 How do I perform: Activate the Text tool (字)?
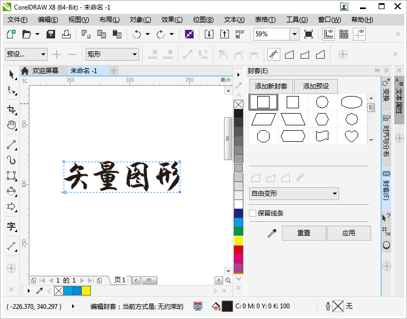click(11, 226)
